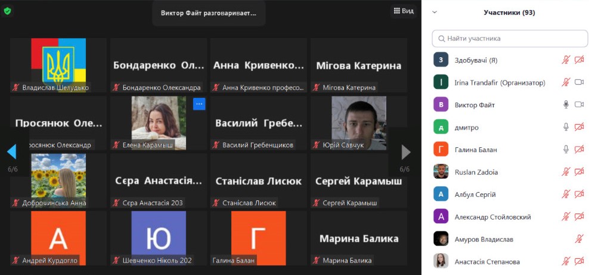Screen dimensions: 589x275
Task: Click Анастасія Степанова's profile avatar
Action: [x=441, y=261]
